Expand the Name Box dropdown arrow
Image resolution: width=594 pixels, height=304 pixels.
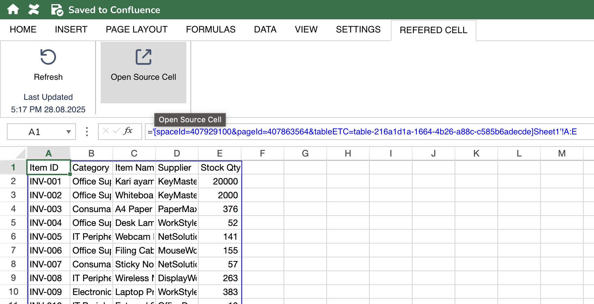click(69, 132)
